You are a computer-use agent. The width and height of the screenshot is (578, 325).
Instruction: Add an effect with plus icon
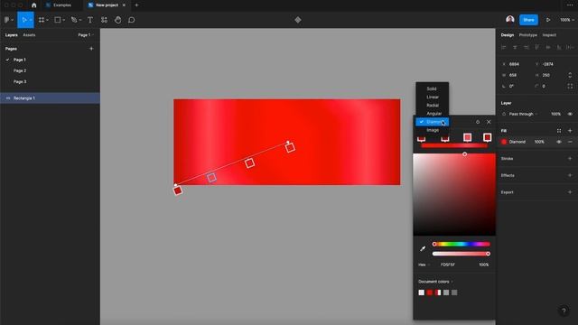click(570, 175)
